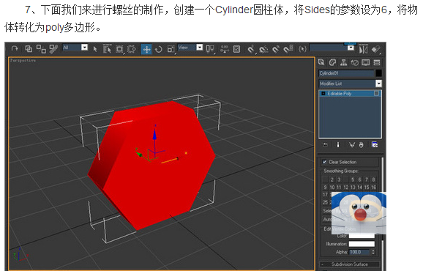
Task: Click the Redo arrow icon
Action: tap(15, 48)
